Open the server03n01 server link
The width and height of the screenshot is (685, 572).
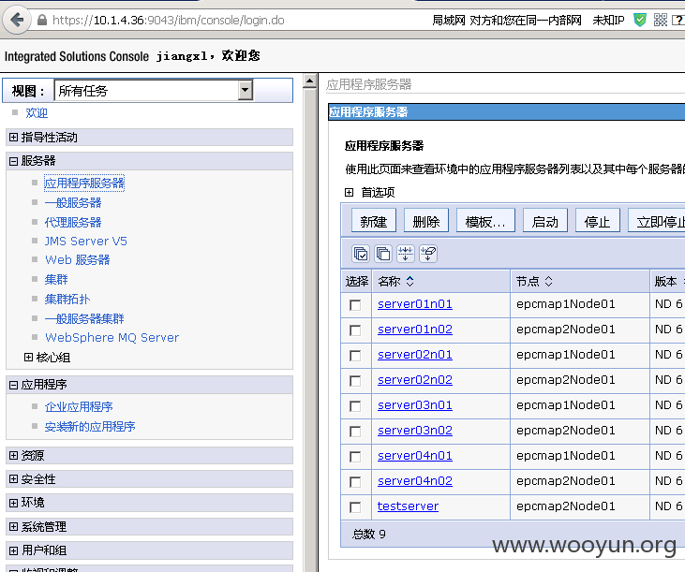point(415,405)
